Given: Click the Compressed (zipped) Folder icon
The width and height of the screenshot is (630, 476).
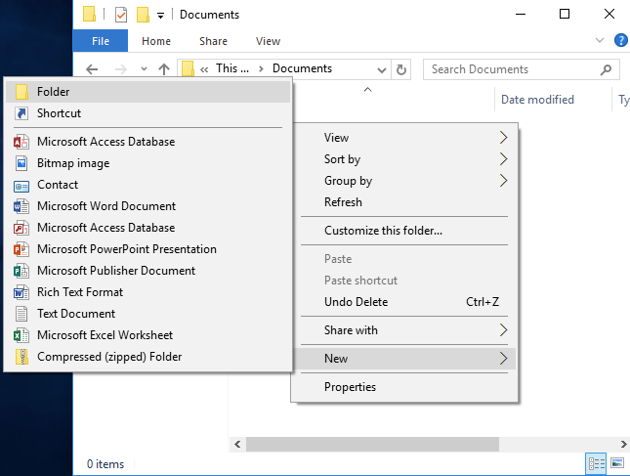Looking at the screenshot, I should click(21, 357).
